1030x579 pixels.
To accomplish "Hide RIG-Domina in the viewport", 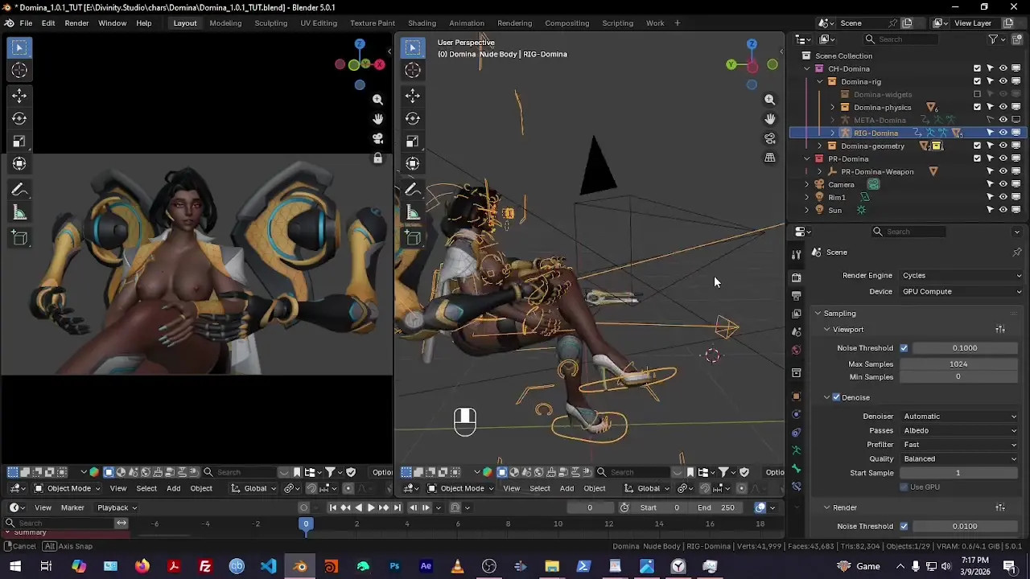I will point(1003,133).
